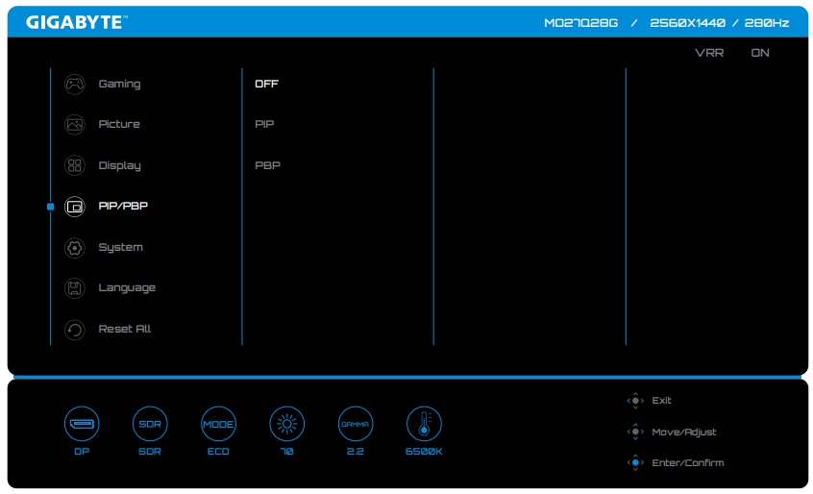
Task: Click the Gaming controller icon
Action: [75, 85]
